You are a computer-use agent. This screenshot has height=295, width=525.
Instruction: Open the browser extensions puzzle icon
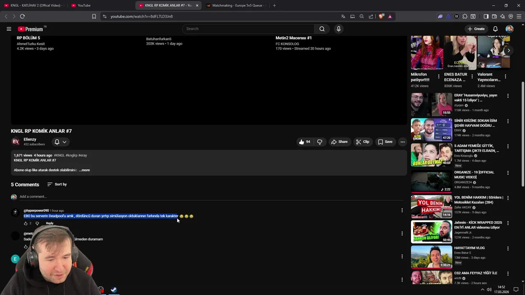coord(465,16)
